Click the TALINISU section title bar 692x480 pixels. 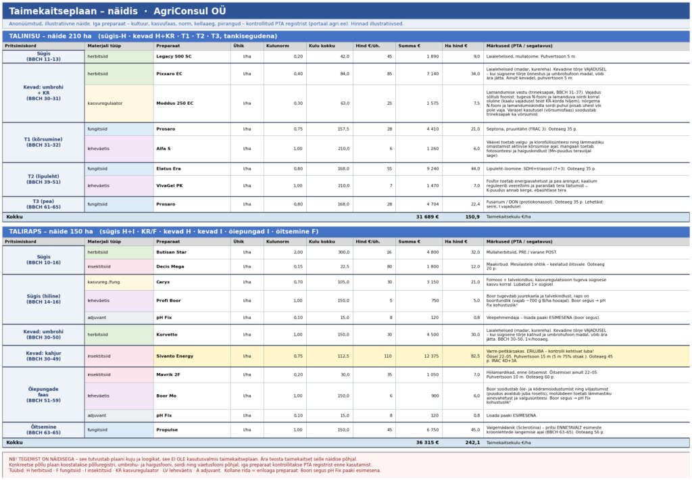tap(346, 37)
